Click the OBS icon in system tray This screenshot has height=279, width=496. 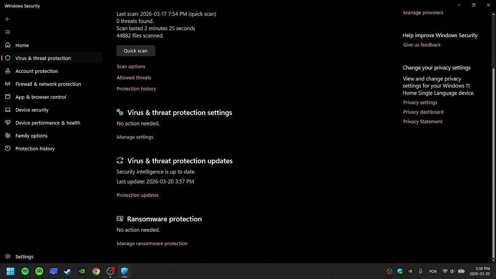390,271
